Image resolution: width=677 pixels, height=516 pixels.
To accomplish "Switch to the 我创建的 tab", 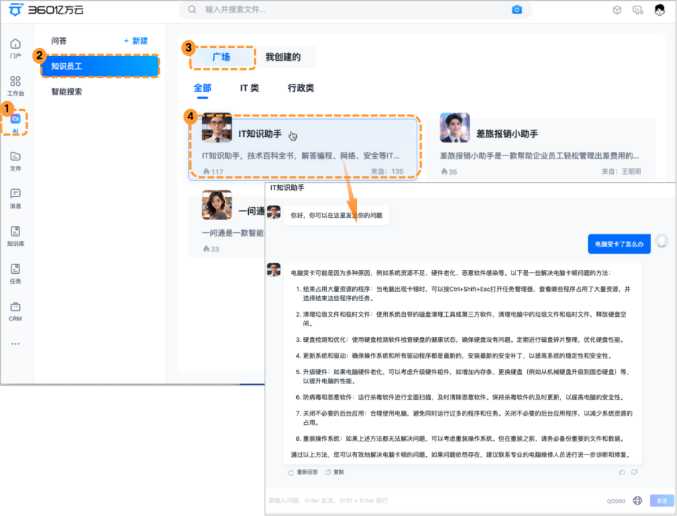I will [283, 57].
